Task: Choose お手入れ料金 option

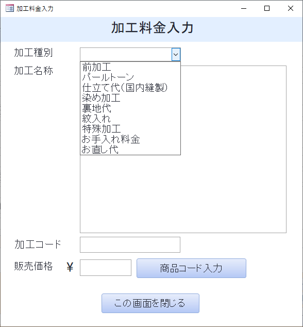Action: [130, 139]
